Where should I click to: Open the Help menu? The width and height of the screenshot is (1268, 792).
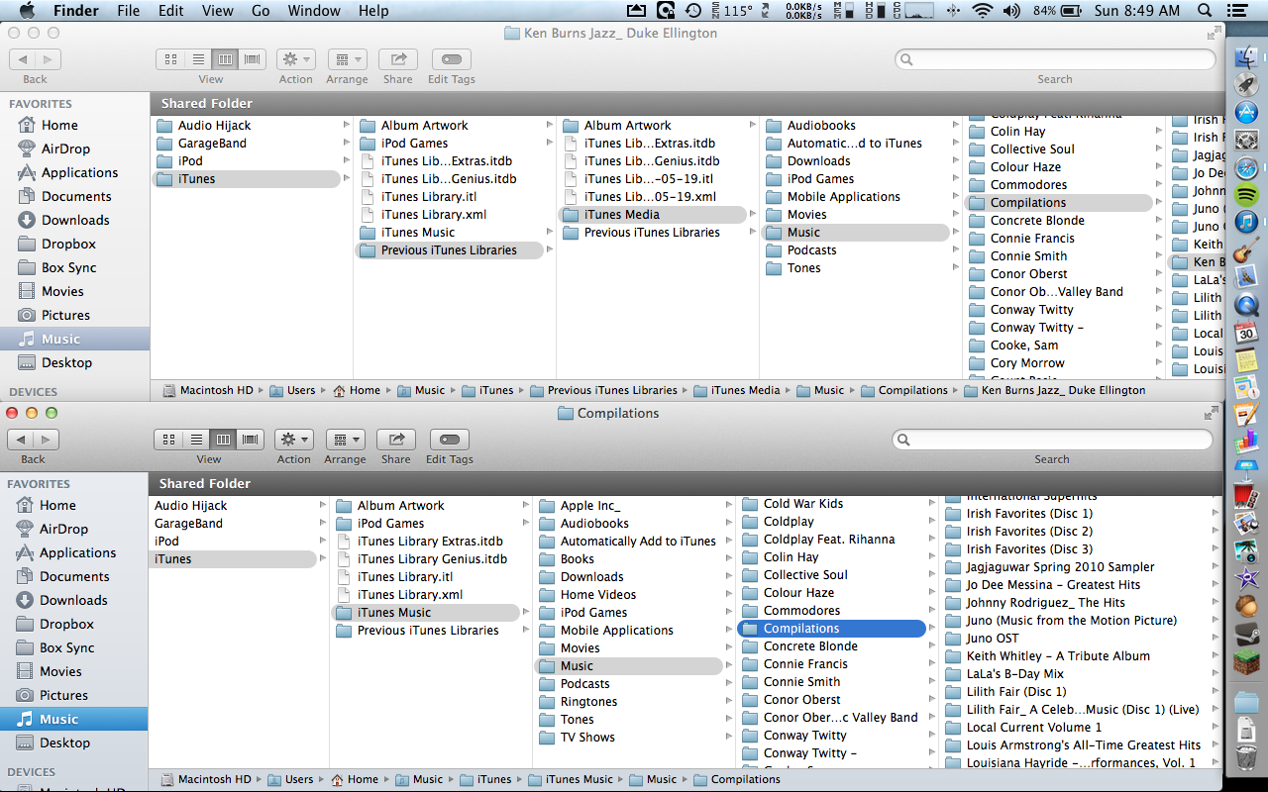[373, 11]
